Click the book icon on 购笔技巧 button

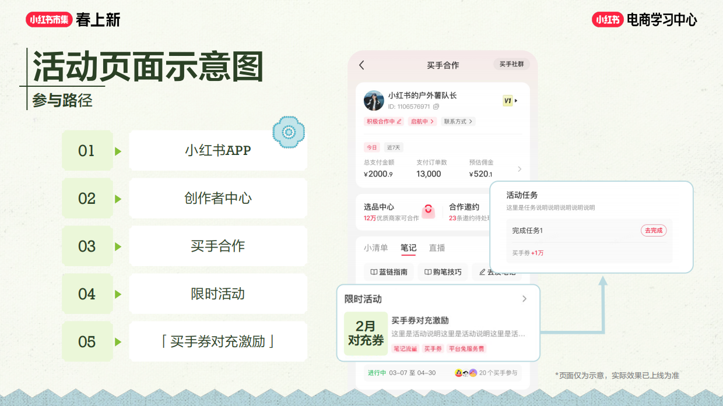click(x=428, y=273)
